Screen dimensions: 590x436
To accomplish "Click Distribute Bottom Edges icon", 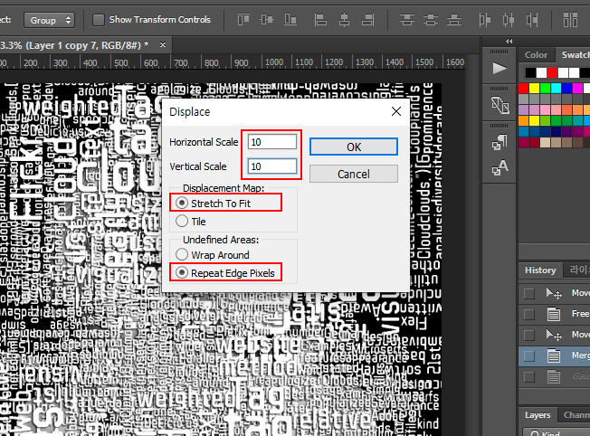I will point(453,20).
